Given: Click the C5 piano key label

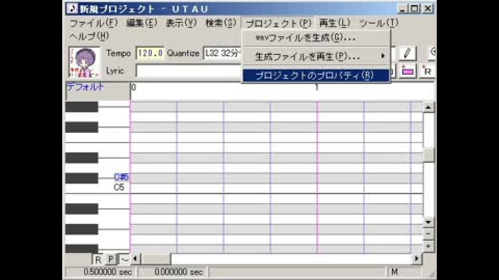Looking at the screenshot, I should point(119,187).
